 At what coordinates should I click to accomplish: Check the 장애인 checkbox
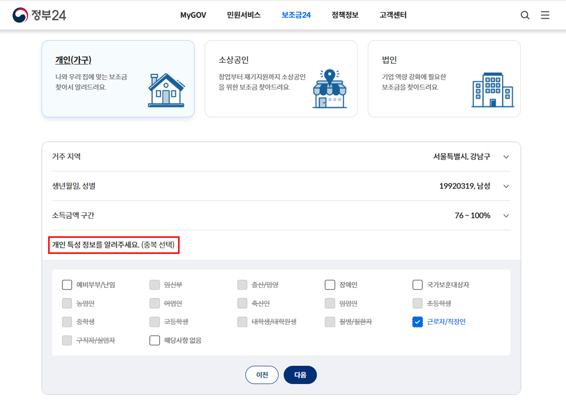point(330,284)
